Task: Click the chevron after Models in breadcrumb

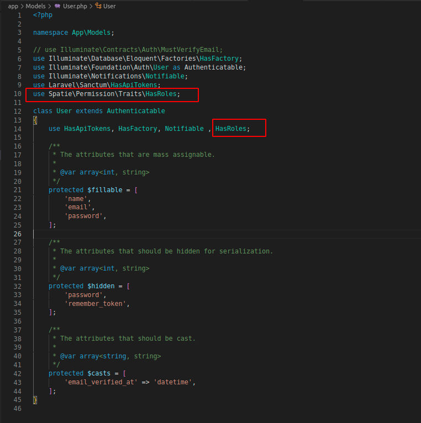Action: tap(50, 6)
